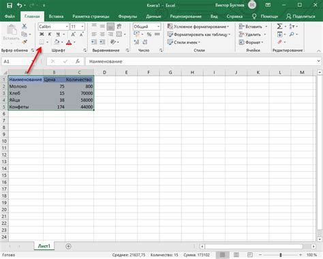Apply the red font color

point(69,42)
